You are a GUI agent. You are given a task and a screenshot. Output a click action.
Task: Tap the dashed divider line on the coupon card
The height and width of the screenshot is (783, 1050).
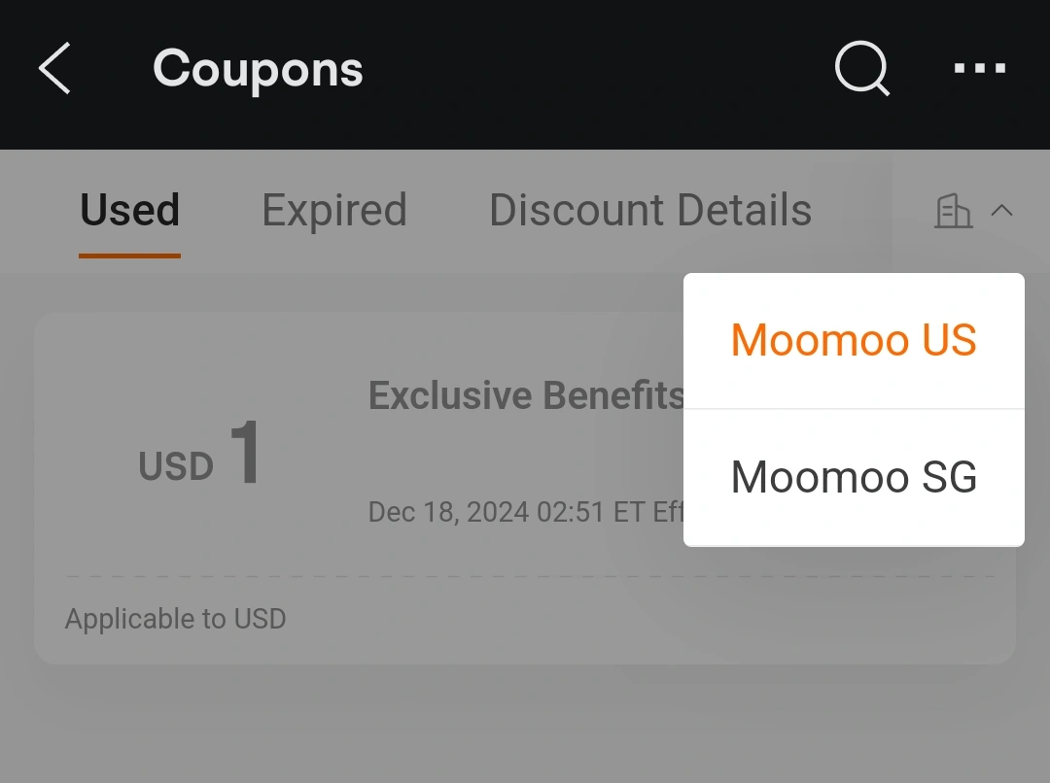(x=531, y=576)
